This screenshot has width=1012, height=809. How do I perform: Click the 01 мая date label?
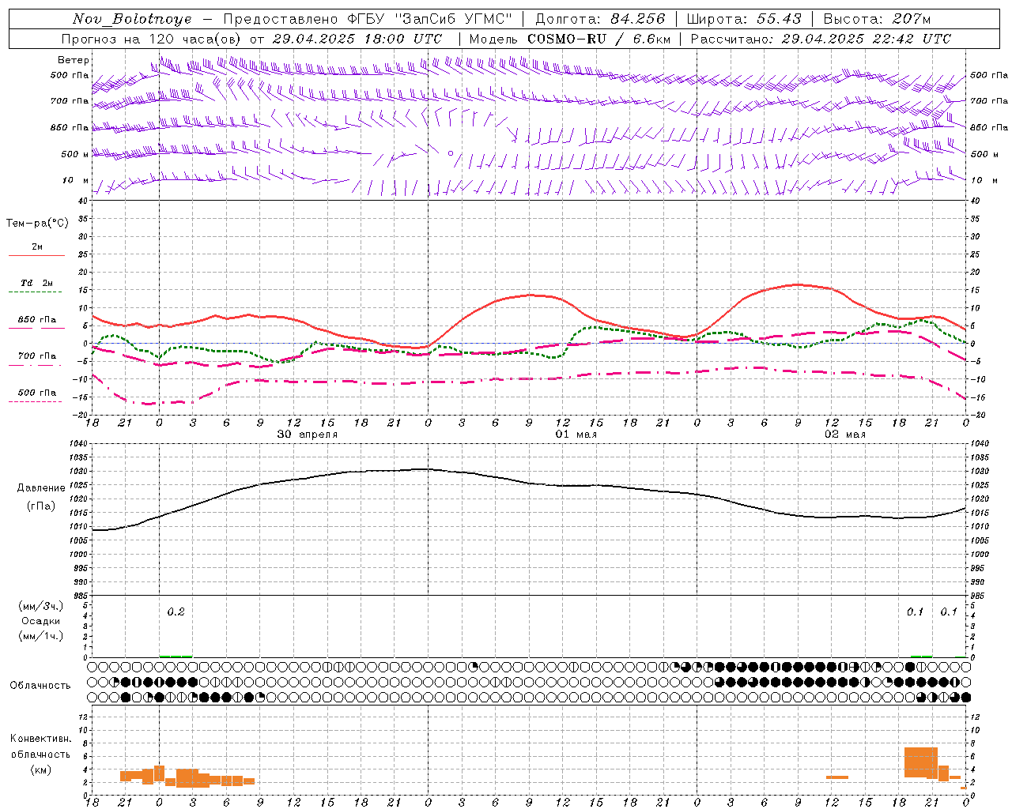pos(576,435)
